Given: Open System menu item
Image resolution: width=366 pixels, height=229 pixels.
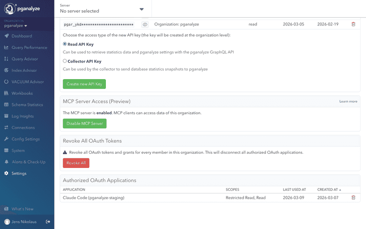Looking at the screenshot, I should click(18, 150).
